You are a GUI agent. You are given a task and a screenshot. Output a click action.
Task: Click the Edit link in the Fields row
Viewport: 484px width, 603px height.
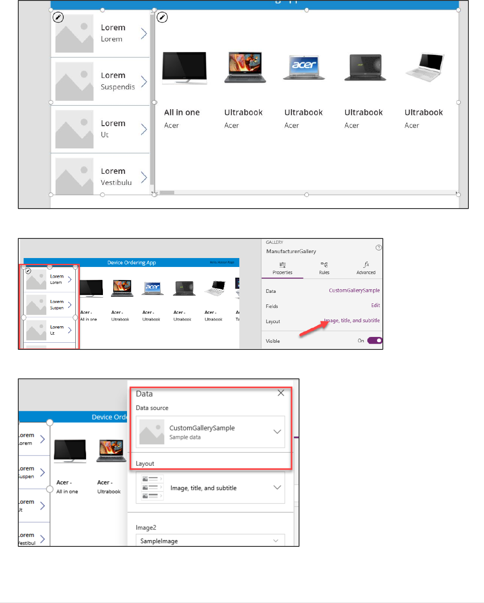click(376, 306)
